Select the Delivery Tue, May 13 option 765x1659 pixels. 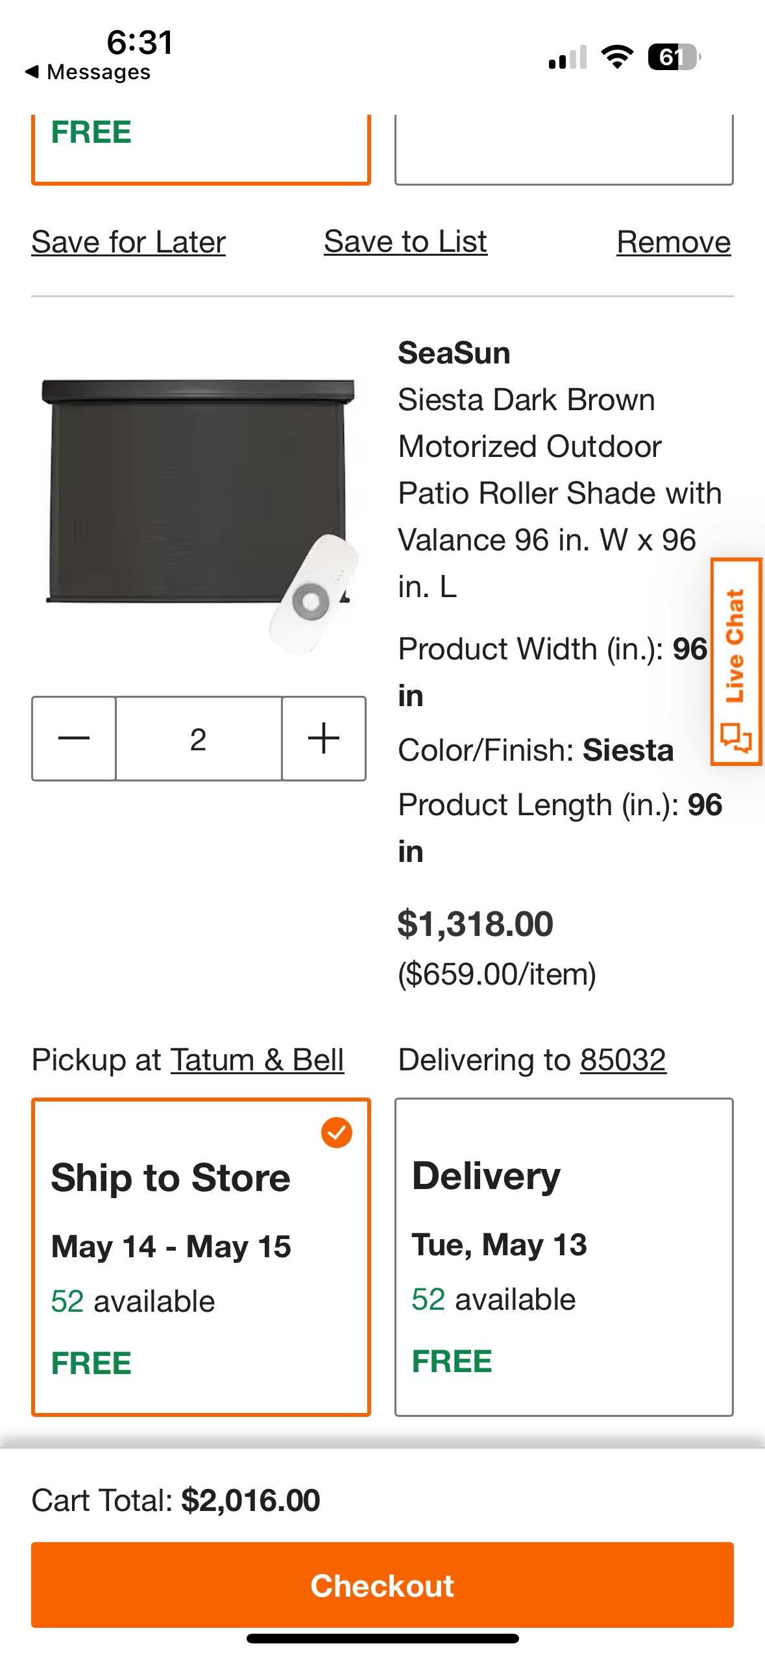(x=563, y=1256)
